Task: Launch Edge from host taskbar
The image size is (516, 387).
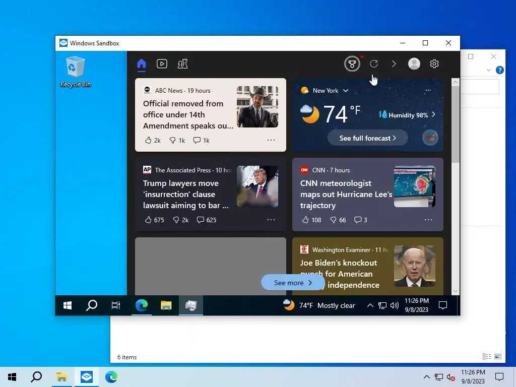Action: pos(111,377)
